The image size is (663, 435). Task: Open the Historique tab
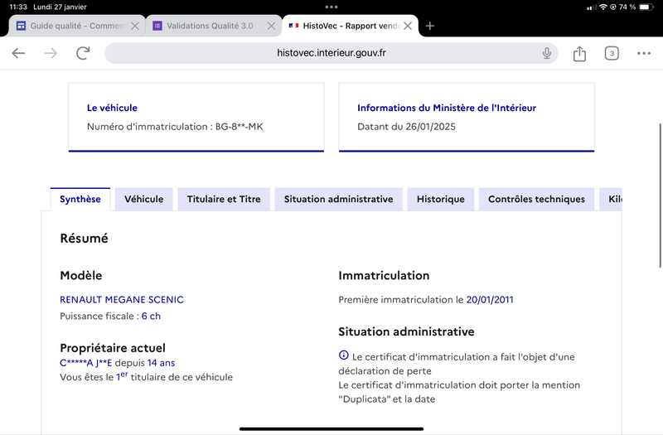pos(441,199)
